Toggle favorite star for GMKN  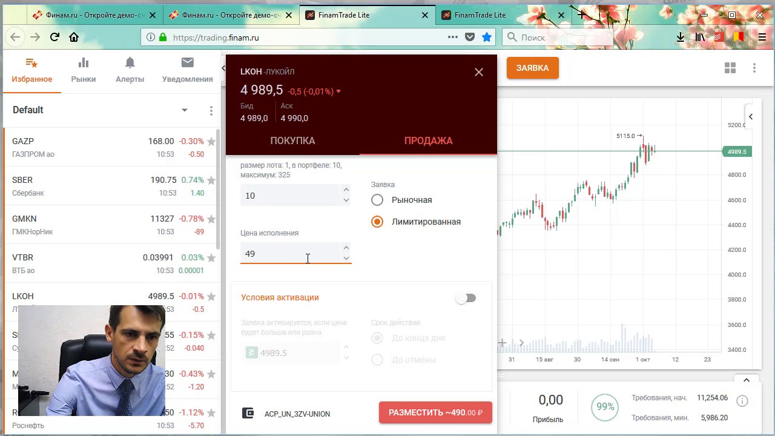pyautogui.click(x=211, y=219)
